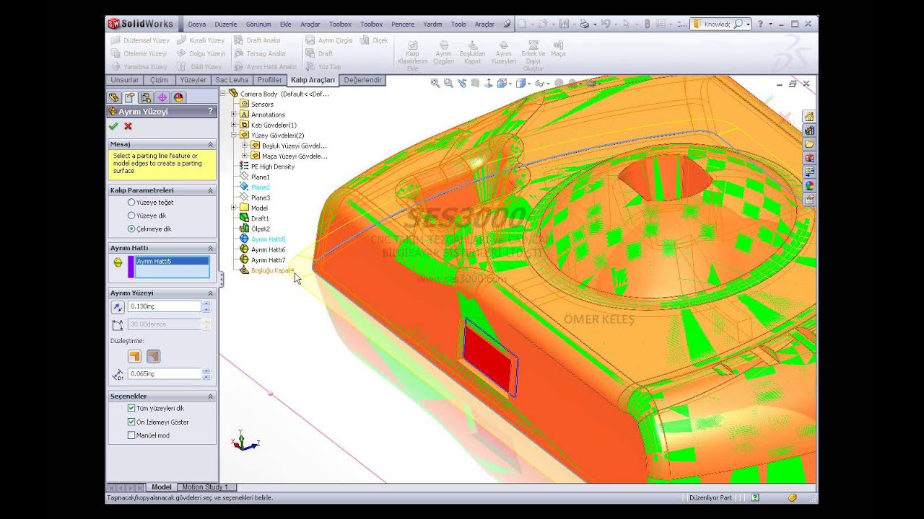Accept Ayrım Yüzeyi with the green checkmark
This screenshot has width=924, height=519.
(113, 126)
